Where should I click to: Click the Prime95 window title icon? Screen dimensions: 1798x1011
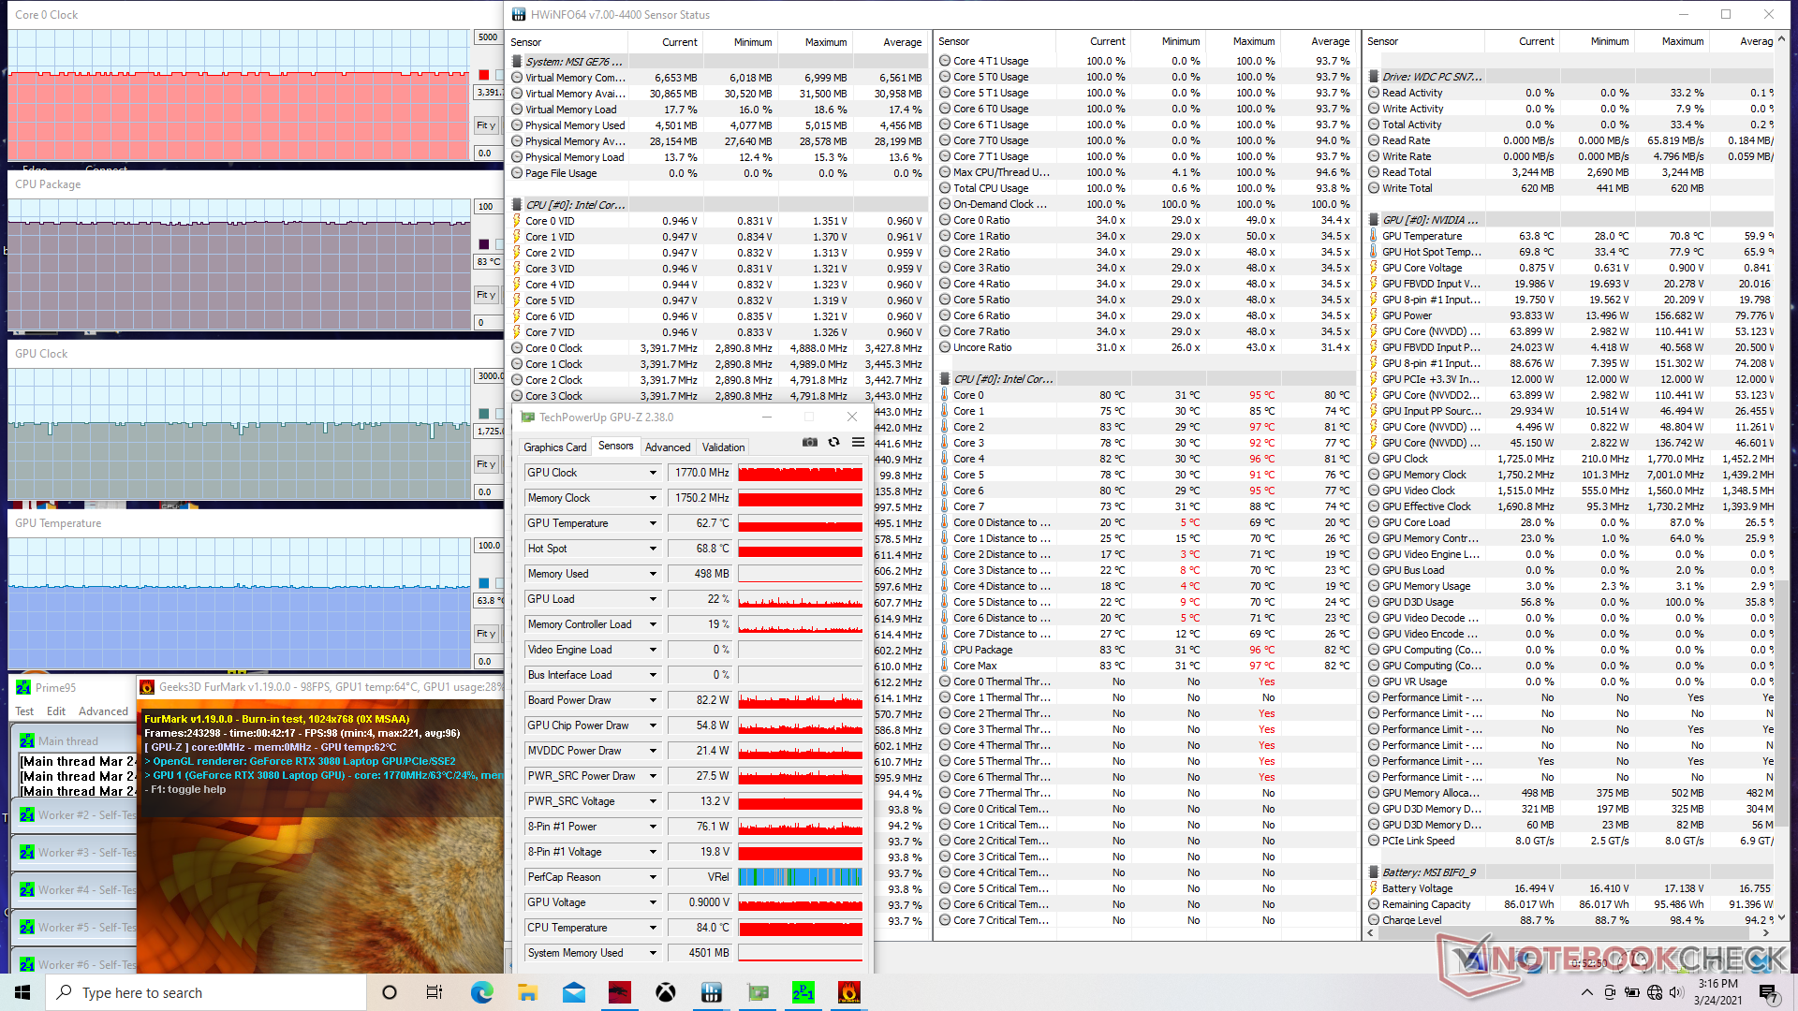click(23, 687)
